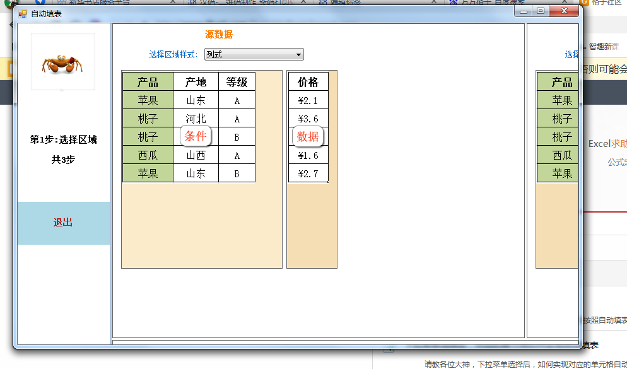Select the 产品 header cell in source table

tap(148, 82)
